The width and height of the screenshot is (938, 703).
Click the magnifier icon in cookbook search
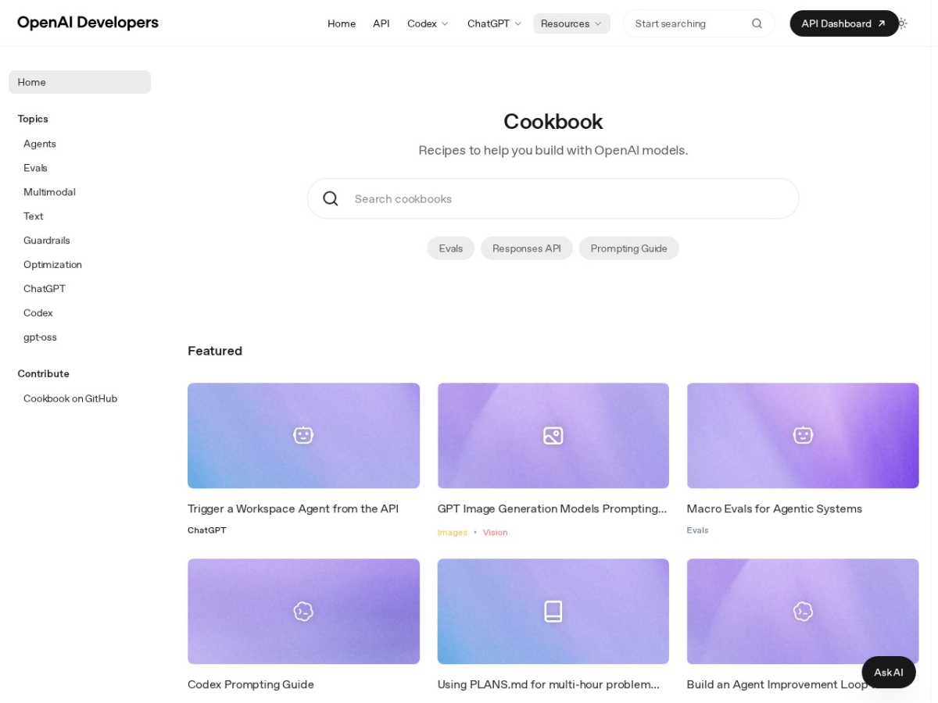(331, 198)
